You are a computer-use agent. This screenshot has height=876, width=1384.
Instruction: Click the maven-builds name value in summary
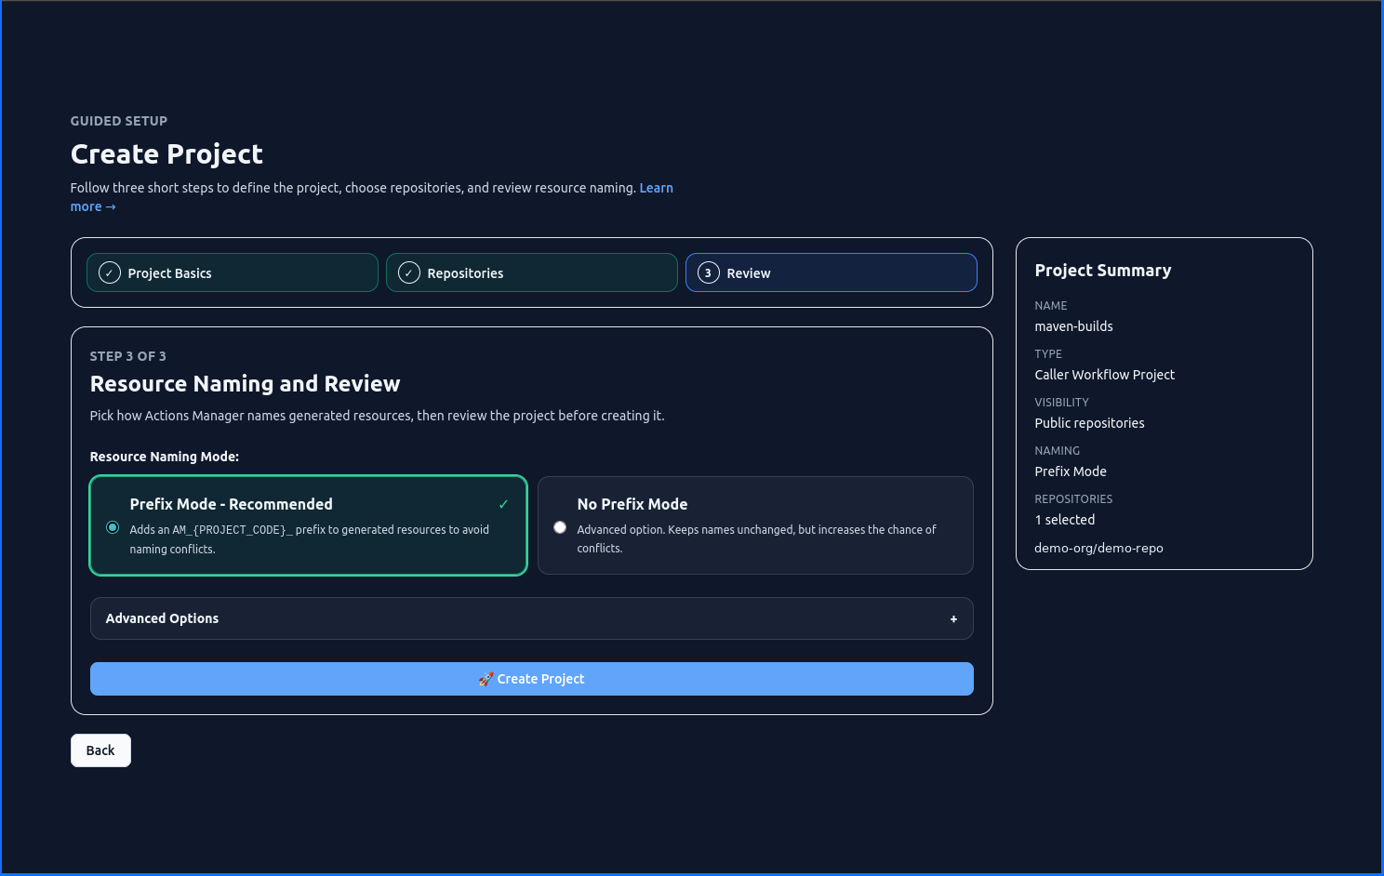(x=1074, y=326)
